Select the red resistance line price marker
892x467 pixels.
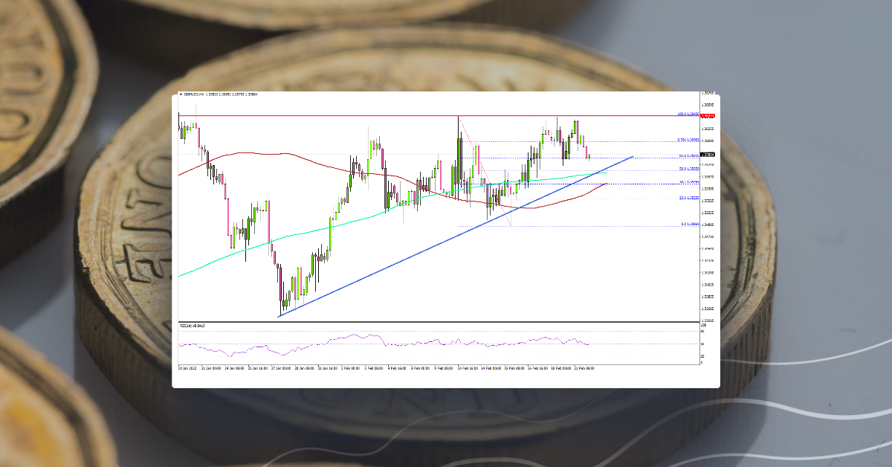(707, 116)
